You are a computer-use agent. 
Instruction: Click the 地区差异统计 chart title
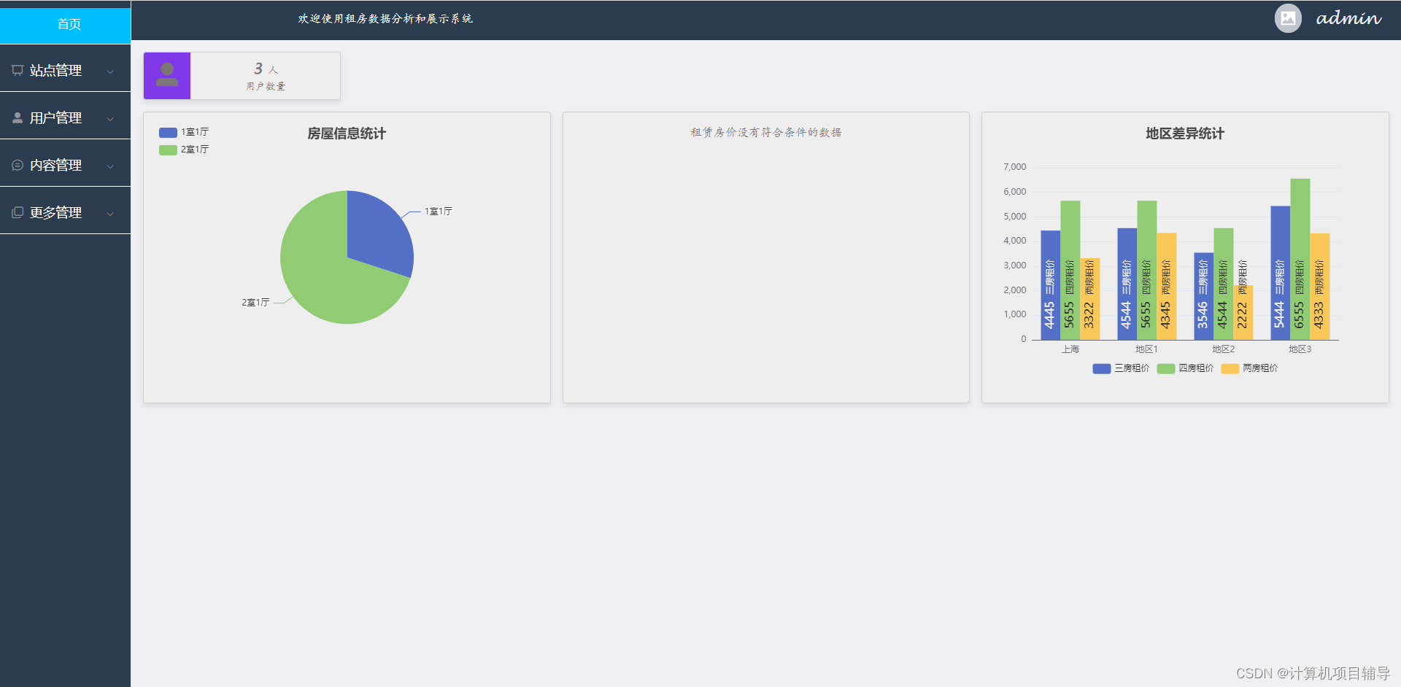(1185, 133)
